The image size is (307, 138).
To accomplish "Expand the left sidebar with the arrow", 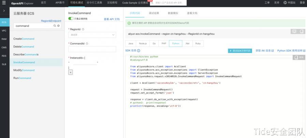I will pyautogui.click(x=4, y=11).
